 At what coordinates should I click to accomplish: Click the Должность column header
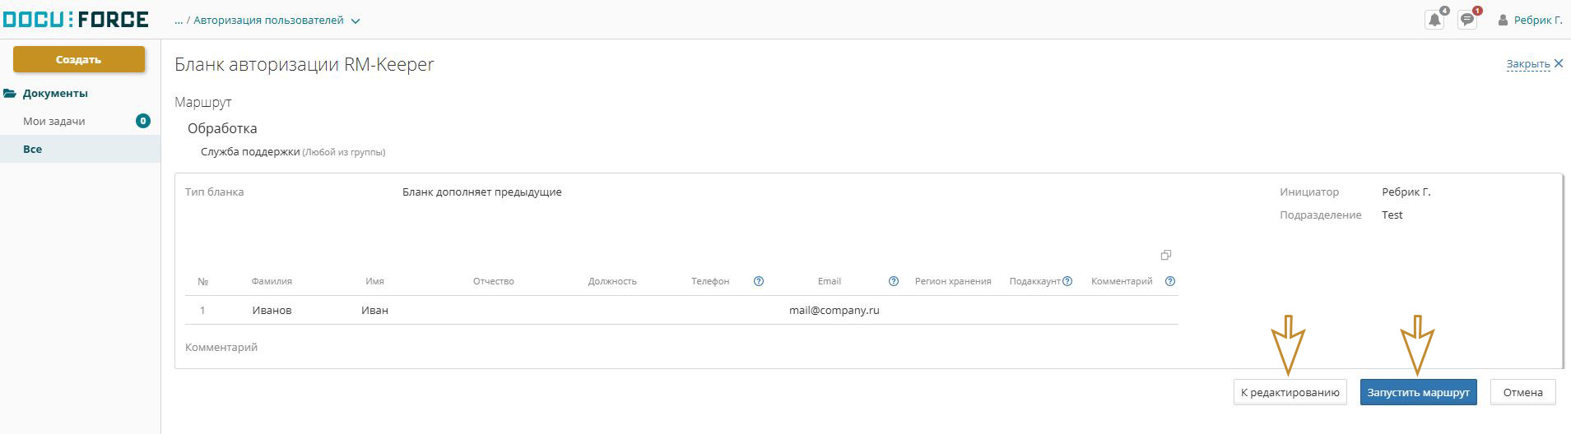612,281
